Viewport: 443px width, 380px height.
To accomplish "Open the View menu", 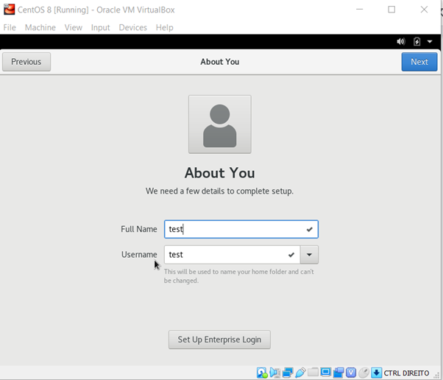I will tap(73, 27).
